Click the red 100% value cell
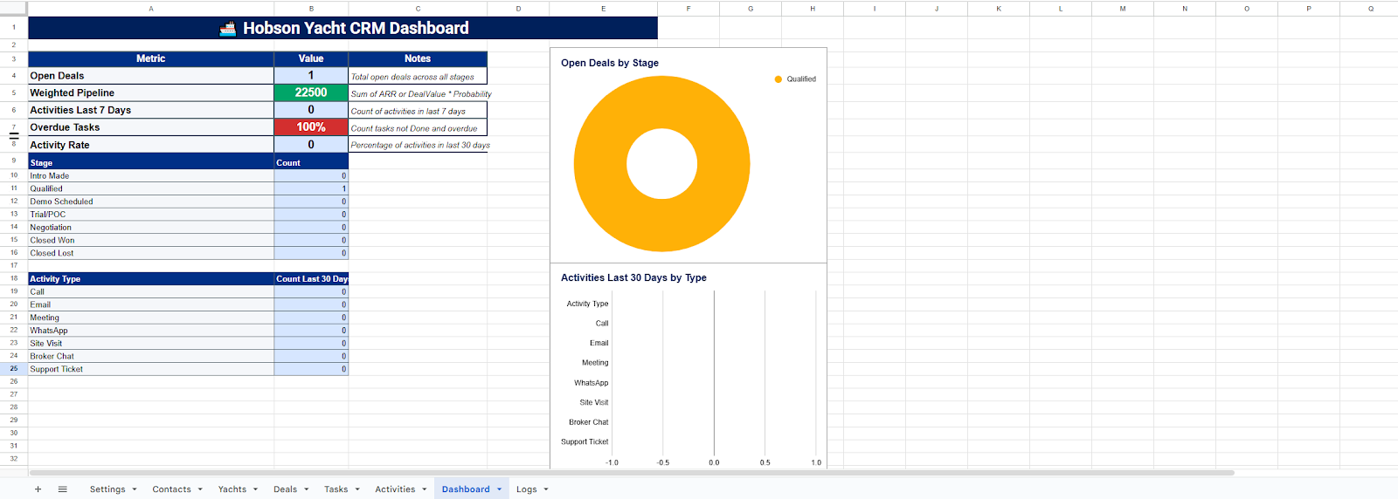This screenshot has height=499, width=1398. coord(311,127)
